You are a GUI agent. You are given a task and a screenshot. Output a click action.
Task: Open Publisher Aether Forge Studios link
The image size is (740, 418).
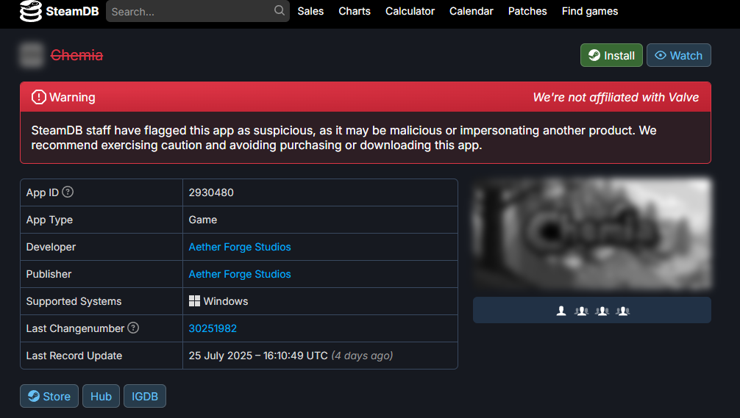point(240,274)
